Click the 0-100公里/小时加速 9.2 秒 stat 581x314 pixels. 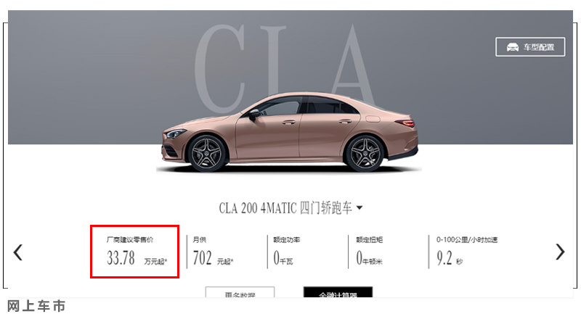click(x=467, y=252)
